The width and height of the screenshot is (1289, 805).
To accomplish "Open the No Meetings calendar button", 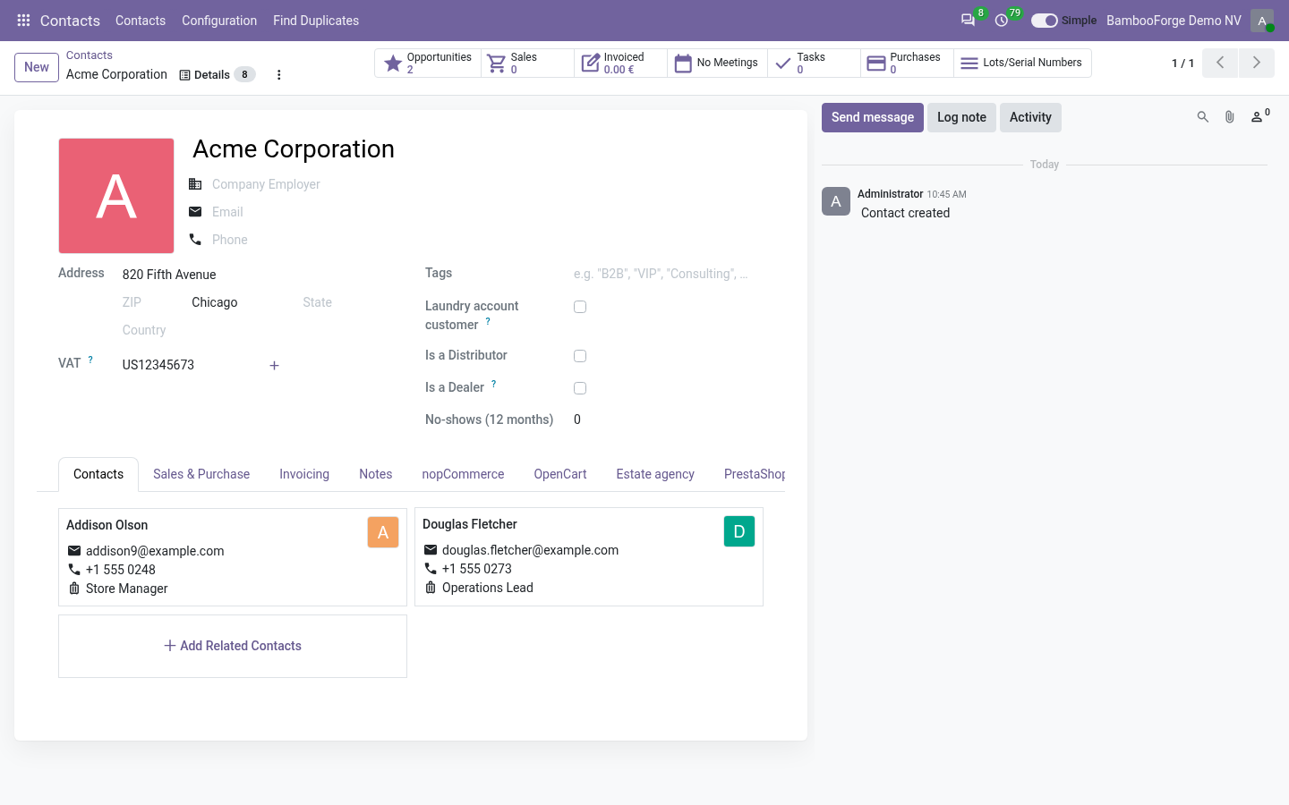I will click(x=717, y=64).
